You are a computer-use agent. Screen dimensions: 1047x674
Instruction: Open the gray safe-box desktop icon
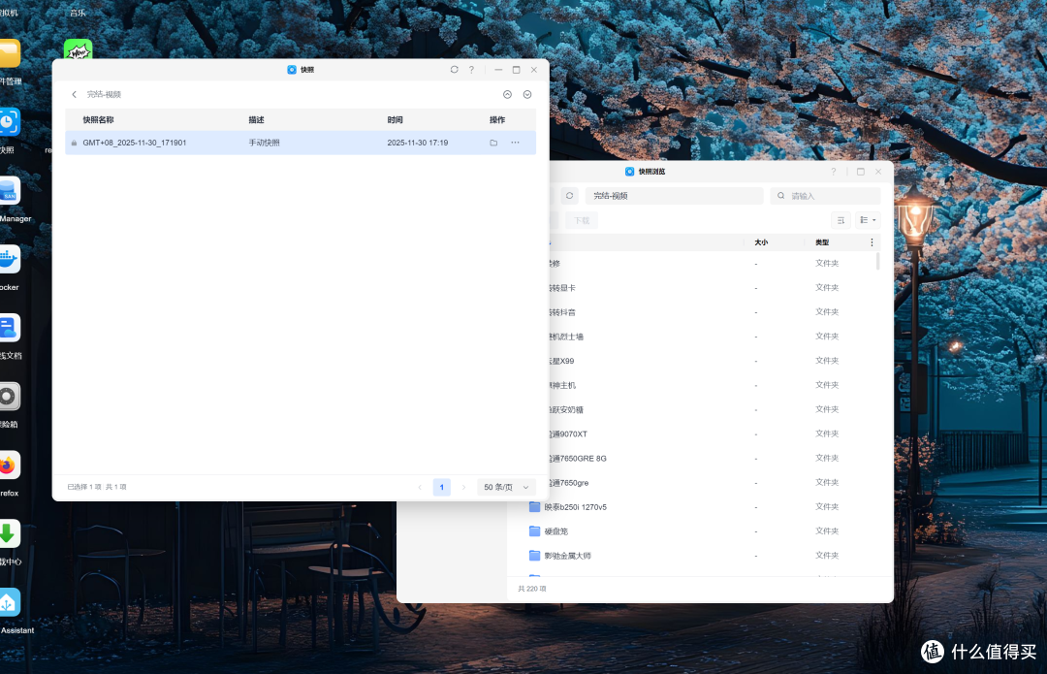tap(10, 397)
